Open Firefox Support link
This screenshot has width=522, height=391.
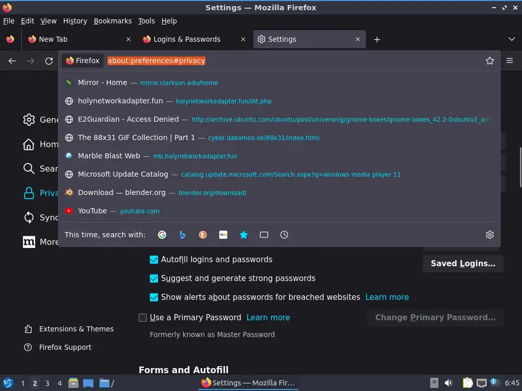pos(58,347)
